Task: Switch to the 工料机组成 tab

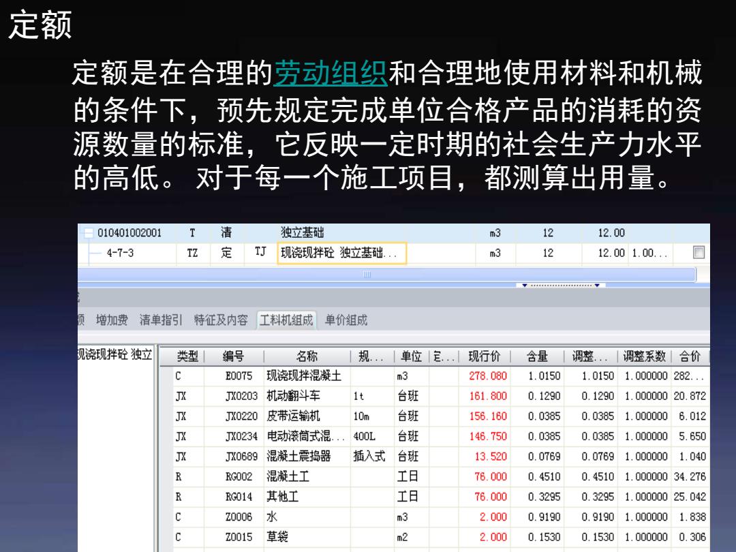Action: (x=286, y=320)
